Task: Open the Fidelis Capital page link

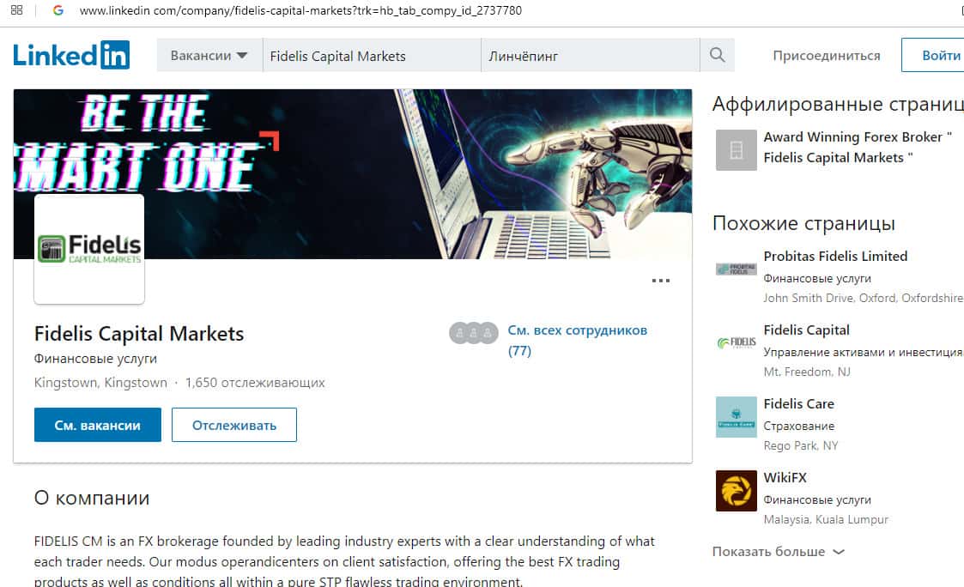Action: (x=806, y=330)
